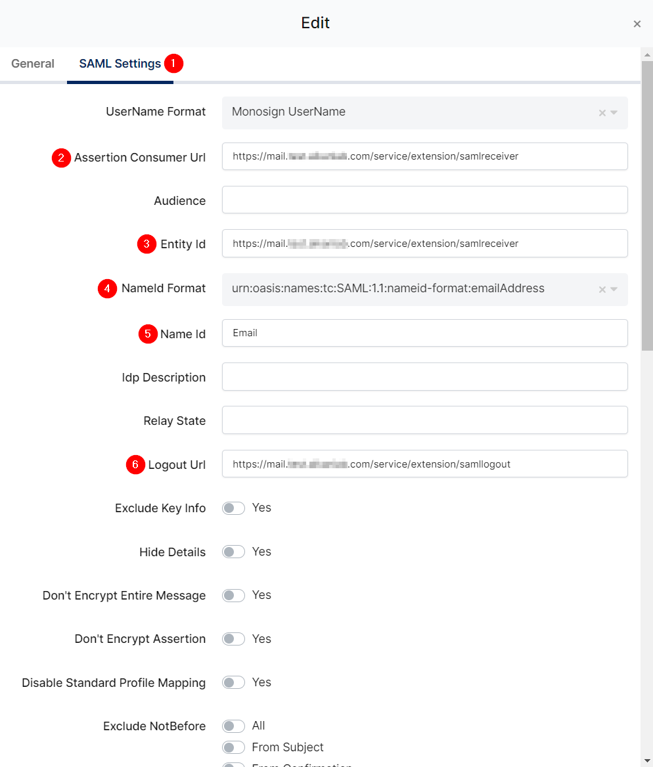
Task: Enable Don't Encrypt Assertion switch
Action: pos(233,639)
